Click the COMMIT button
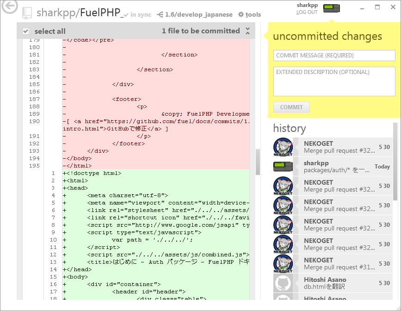 click(291, 107)
